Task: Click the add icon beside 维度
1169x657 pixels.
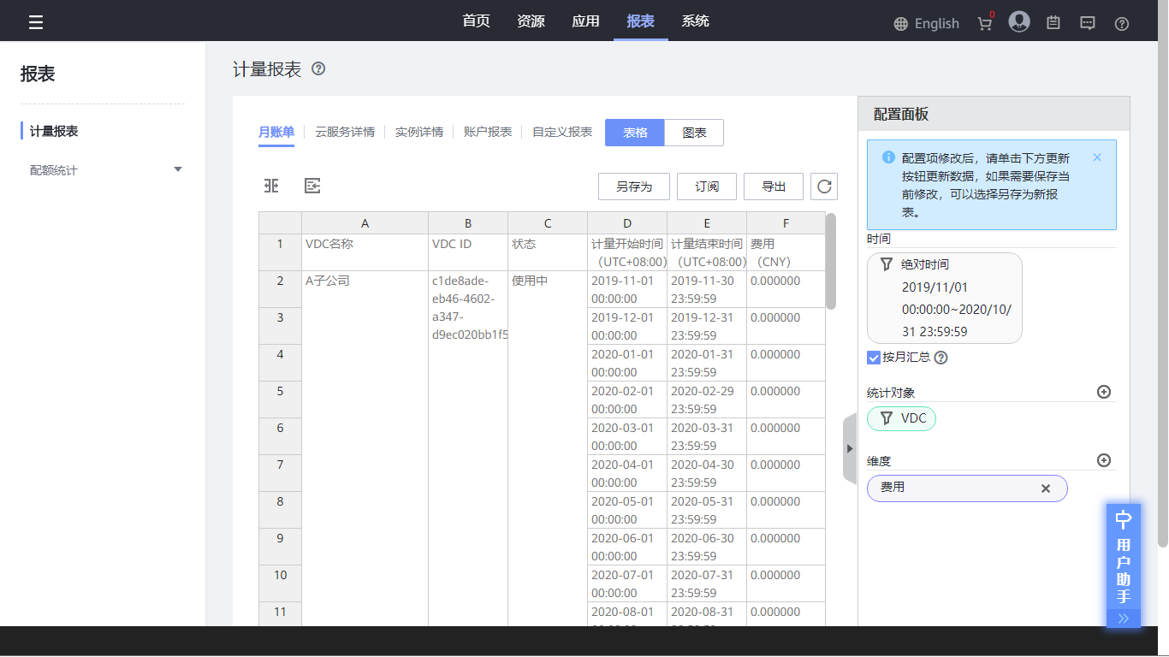Action: tap(1104, 460)
